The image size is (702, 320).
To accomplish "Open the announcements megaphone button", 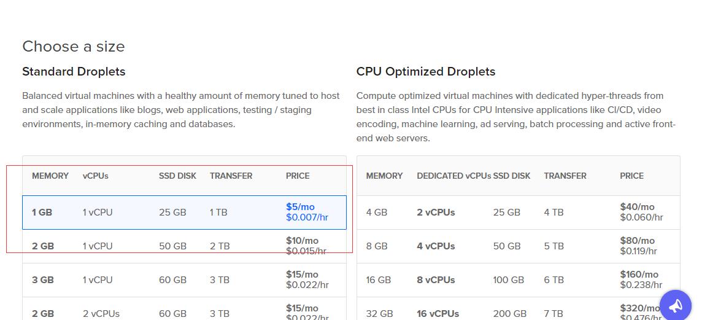I will [x=675, y=305].
